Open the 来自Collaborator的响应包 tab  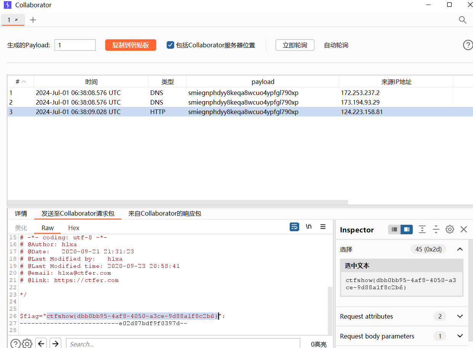pos(165,214)
